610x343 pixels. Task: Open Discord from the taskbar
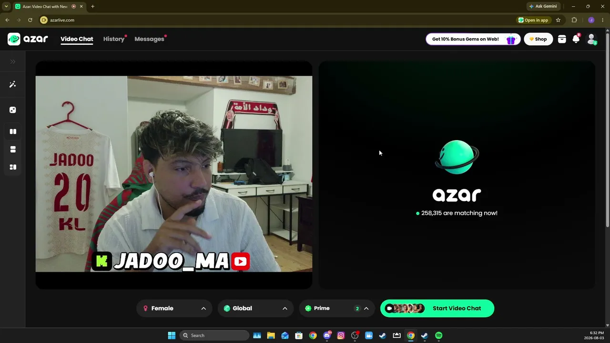pyautogui.click(x=327, y=335)
